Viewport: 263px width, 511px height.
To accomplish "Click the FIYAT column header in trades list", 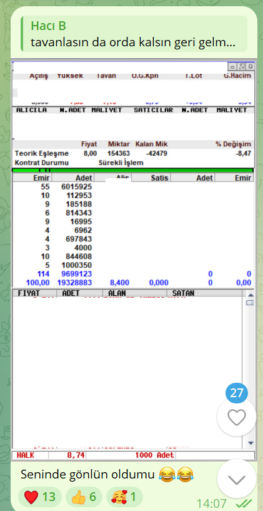I will pos(34,293).
